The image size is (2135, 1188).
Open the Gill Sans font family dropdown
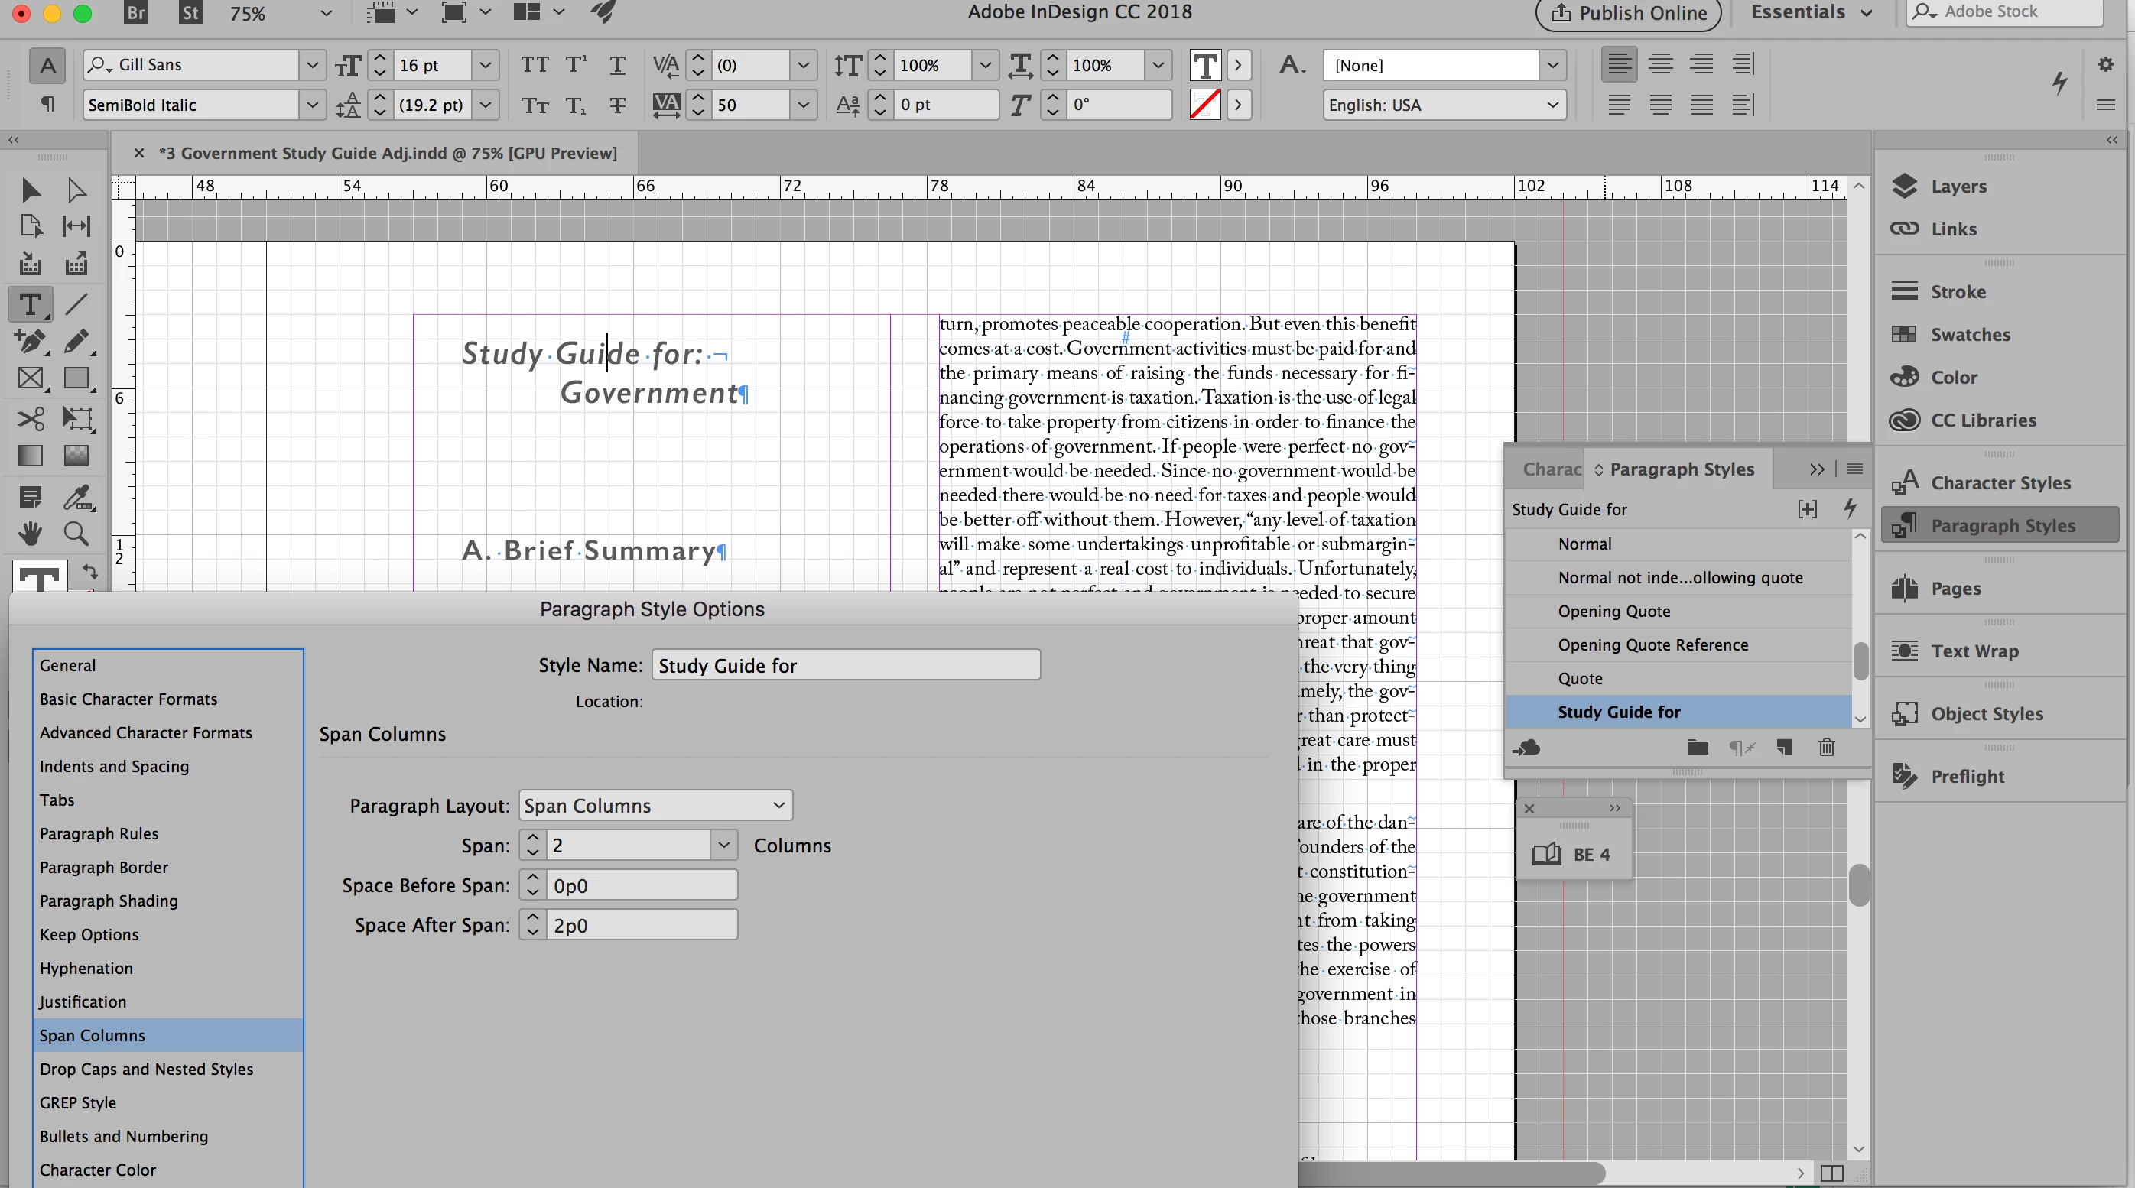(x=312, y=65)
